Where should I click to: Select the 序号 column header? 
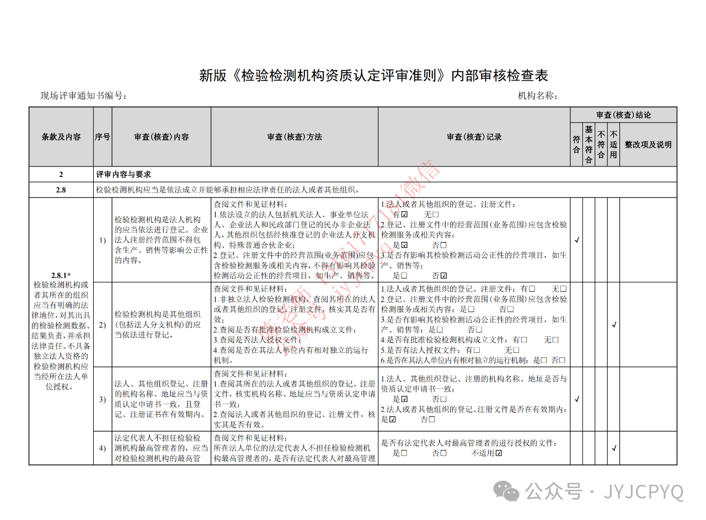(x=103, y=137)
